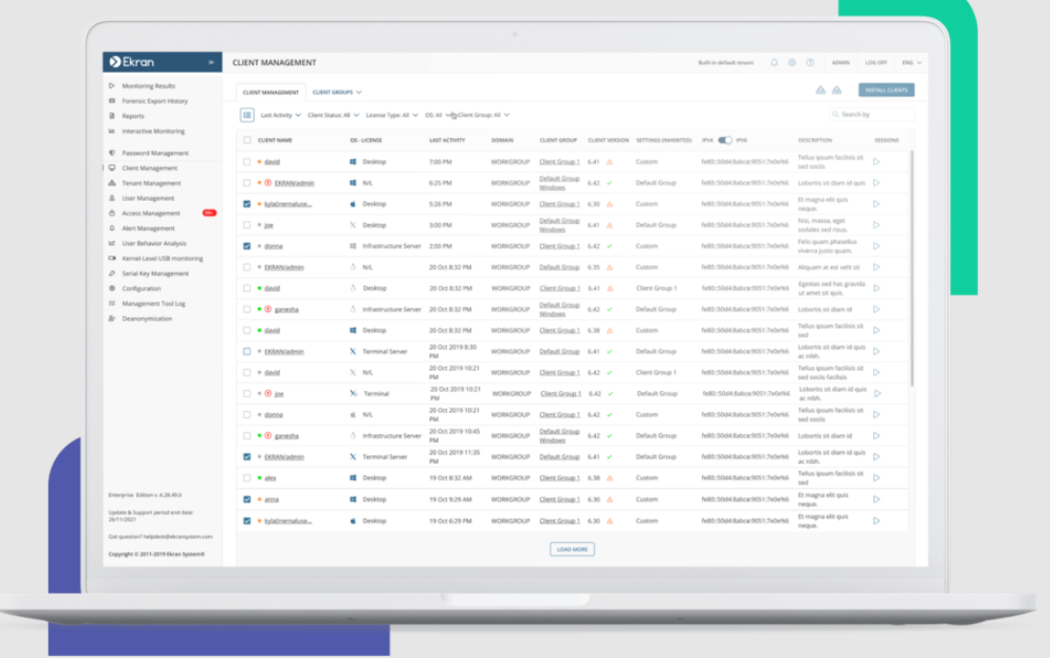Expand the Client Groups tab chevron

(359, 92)
